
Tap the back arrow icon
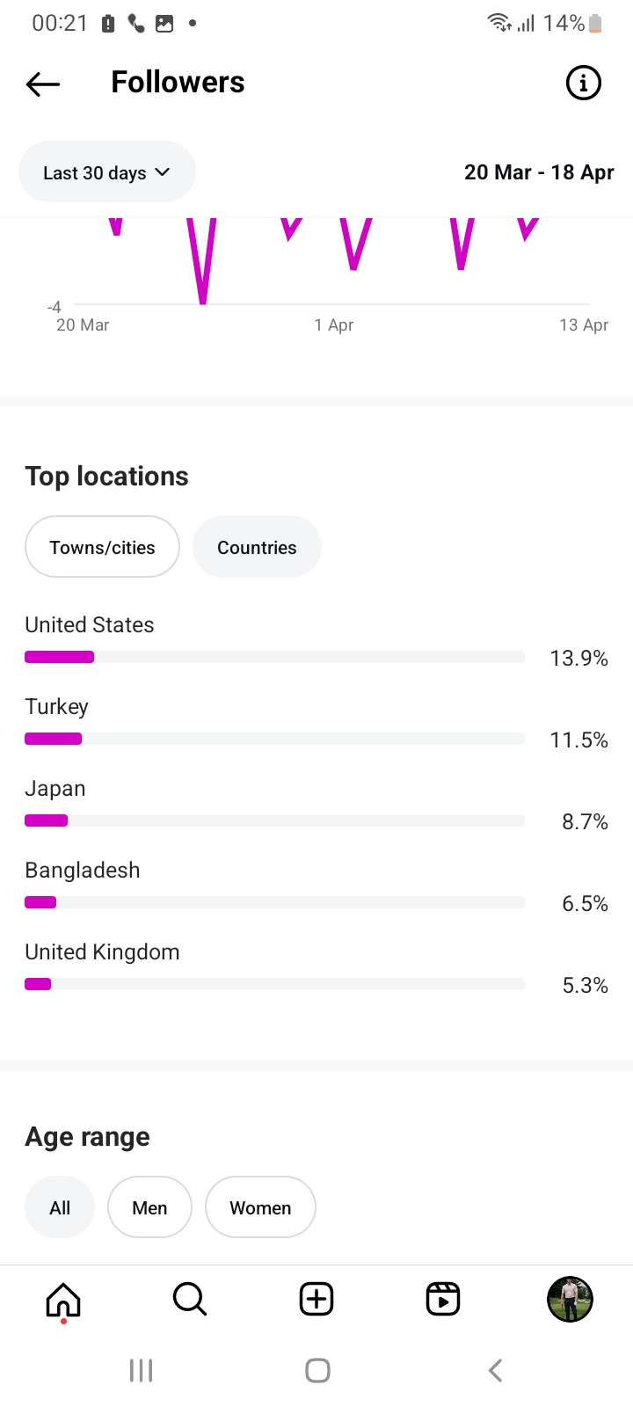[x=43, y=84]
